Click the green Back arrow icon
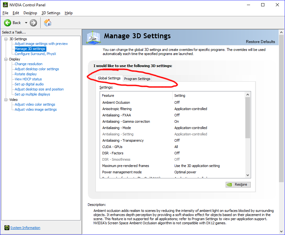The width and height of the screenshot is (285, 235). (x=8, y=23)
